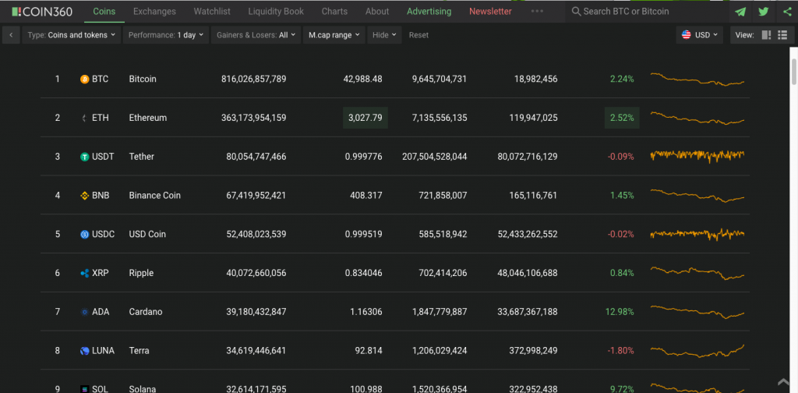Switch to heatmap view icon
The width and height of the screenshot is (798, 393).
(x=766, y=35)
